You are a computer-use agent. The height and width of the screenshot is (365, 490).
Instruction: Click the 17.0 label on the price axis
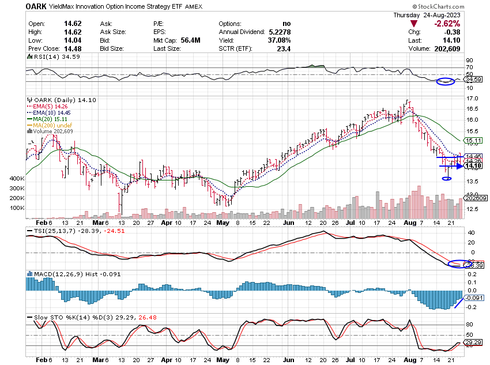tap(472, 99)
